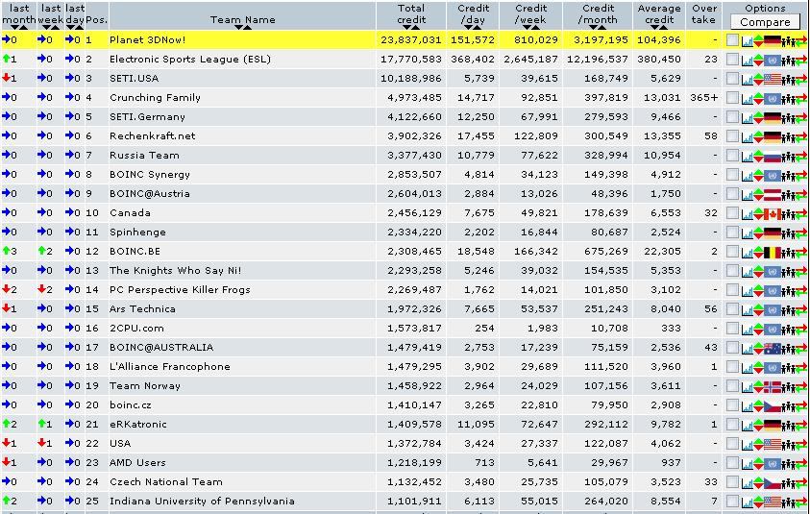Tick the compare checkbox for Electronic Sports League
The width and height of the screenshot is (810, 514).
[x=732, y=60]
